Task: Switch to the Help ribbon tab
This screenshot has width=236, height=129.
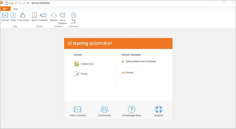Action: 15,9
